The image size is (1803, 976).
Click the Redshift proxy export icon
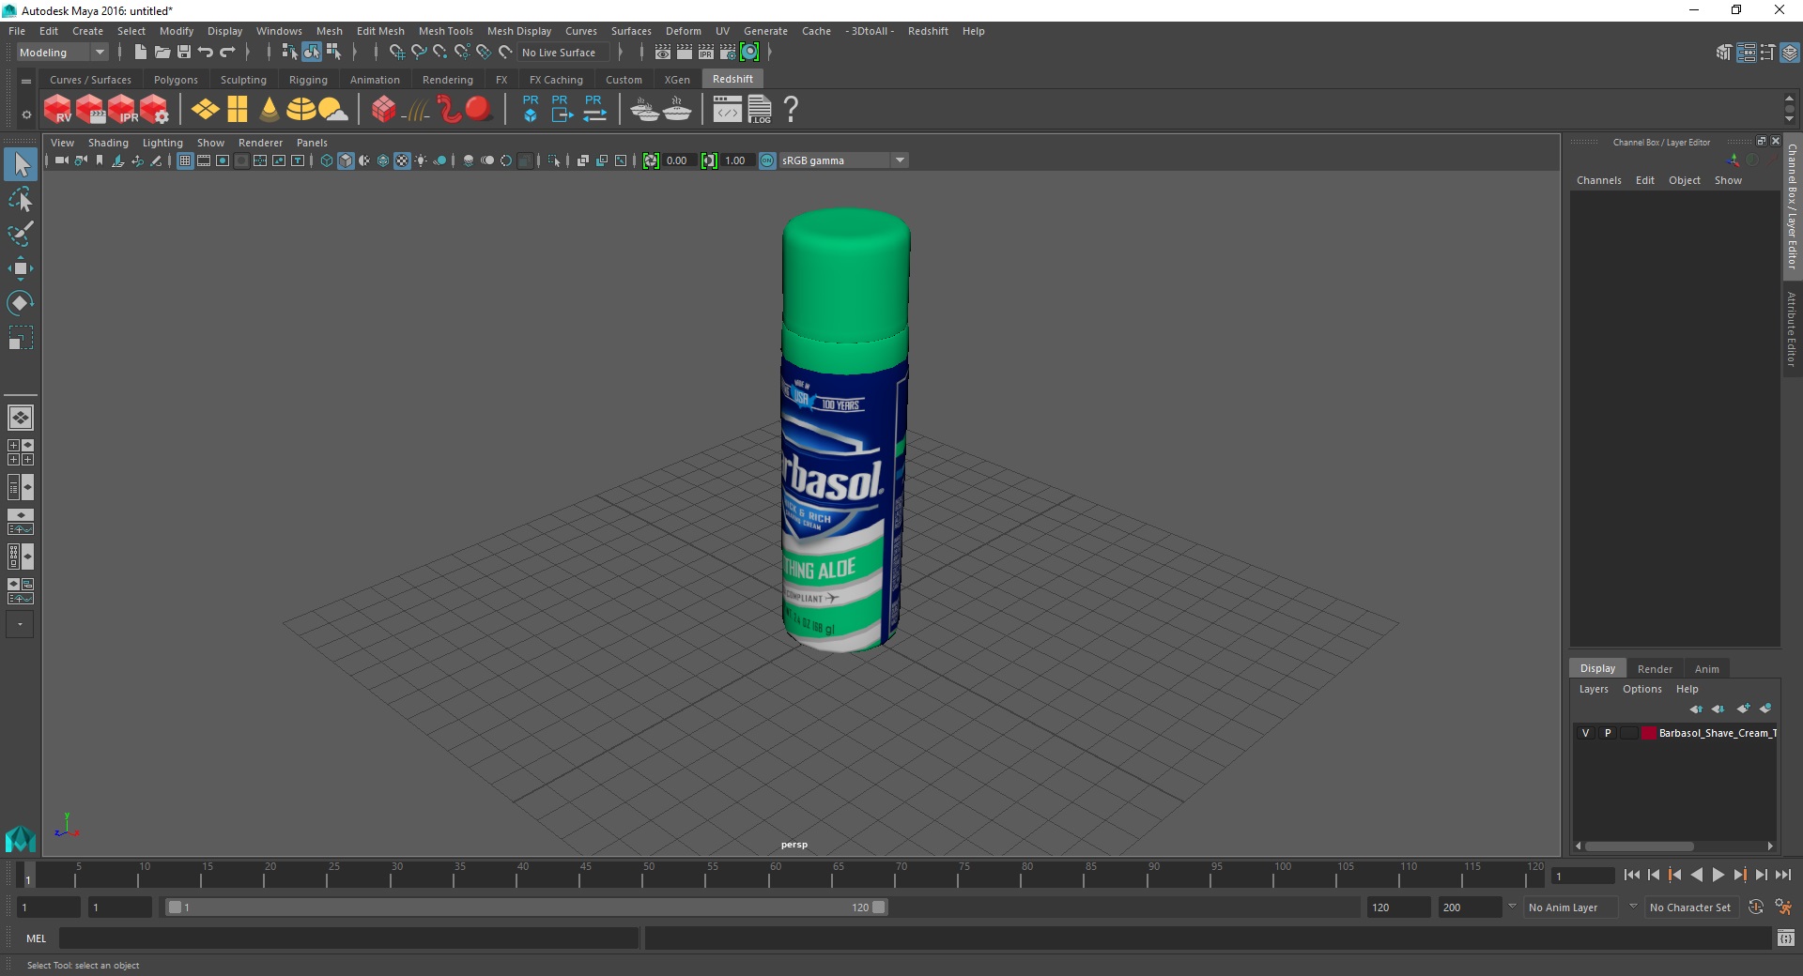(x=562, y=109)
